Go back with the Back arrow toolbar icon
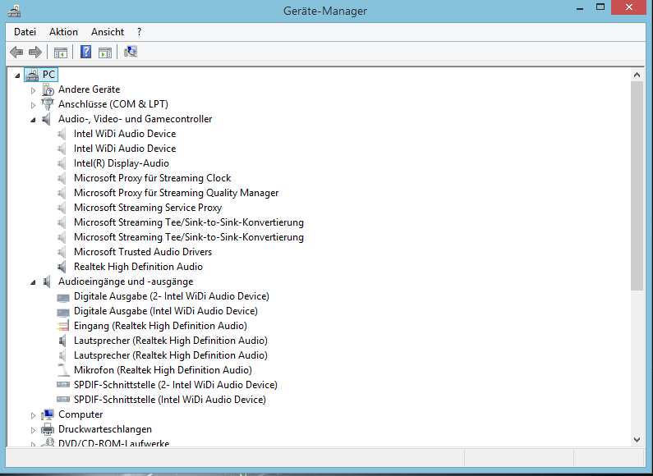 point(16,52)
